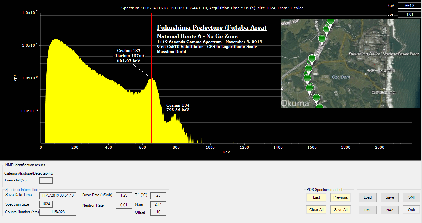Click the Offset value box
The height and width of the screenshot is (223, 422).
click(158, 212)
